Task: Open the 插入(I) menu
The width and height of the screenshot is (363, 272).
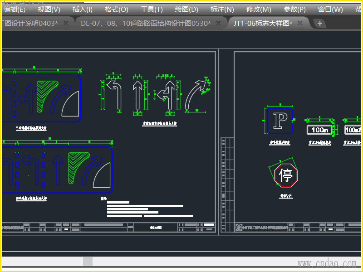Action: tap(82, 10)
